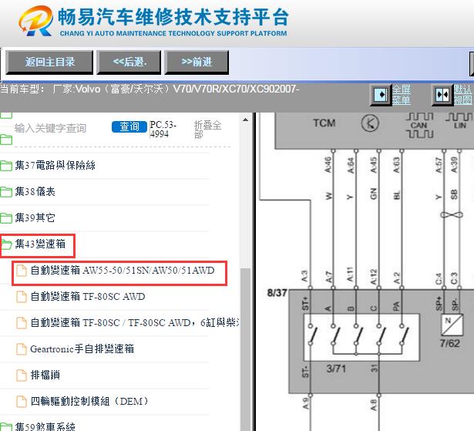Screen dimensions: 474x431
Task: Click component label 3/71 in the diagram
Action: (336, 369)
